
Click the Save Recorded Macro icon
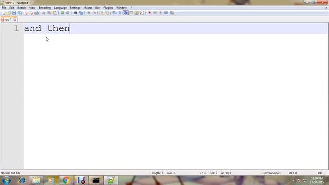pos(172,13)
